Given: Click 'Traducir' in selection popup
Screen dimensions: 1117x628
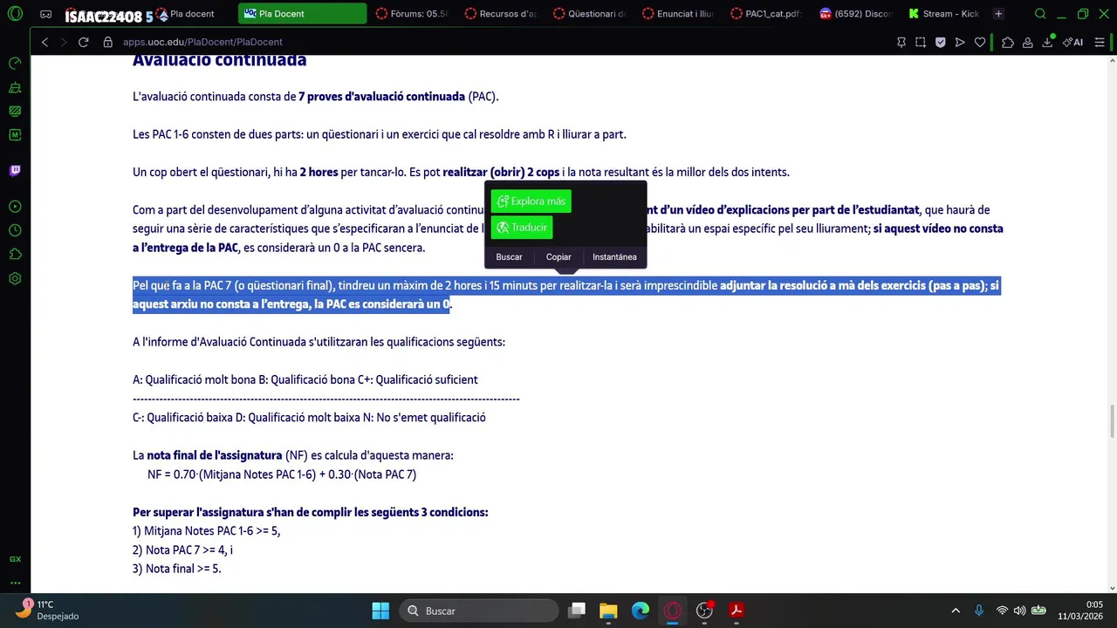Looking at the screenshot, I should click(x=522, y=228).
